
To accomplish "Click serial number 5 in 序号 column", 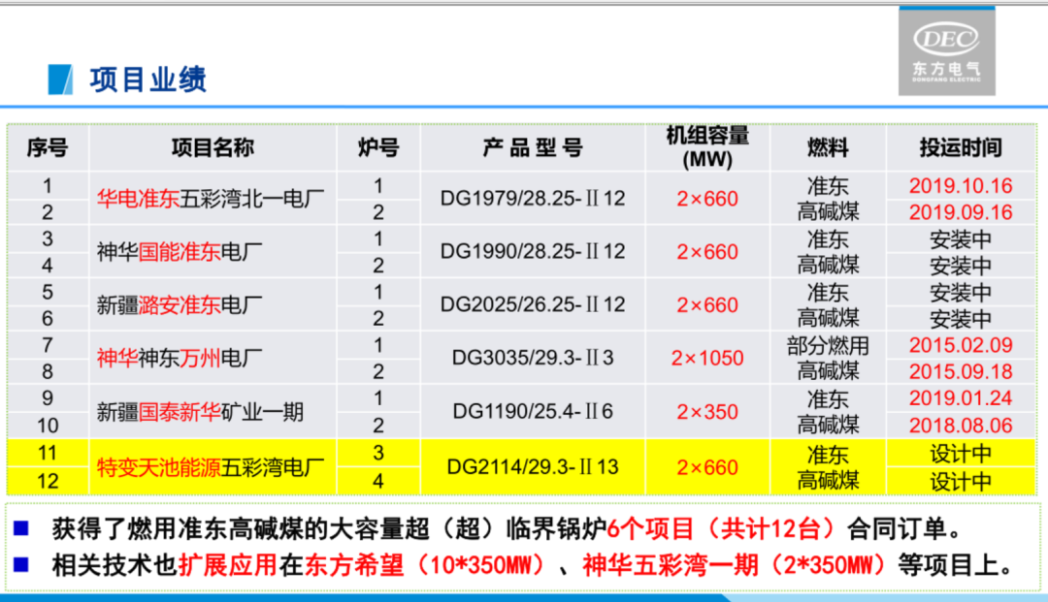I will tap(48, 292).
